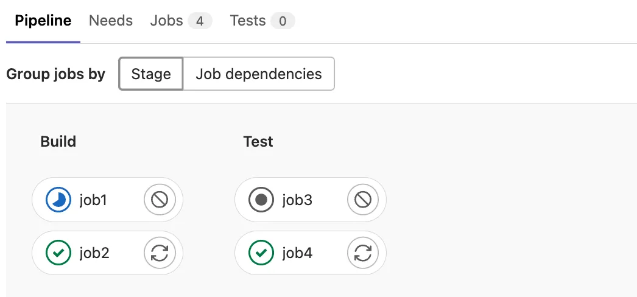Open the Tests tab
Screen dimensions: 637x297
tap(262, 21)
